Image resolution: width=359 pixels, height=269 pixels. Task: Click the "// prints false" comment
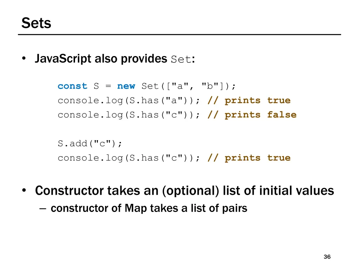(252, 115)
